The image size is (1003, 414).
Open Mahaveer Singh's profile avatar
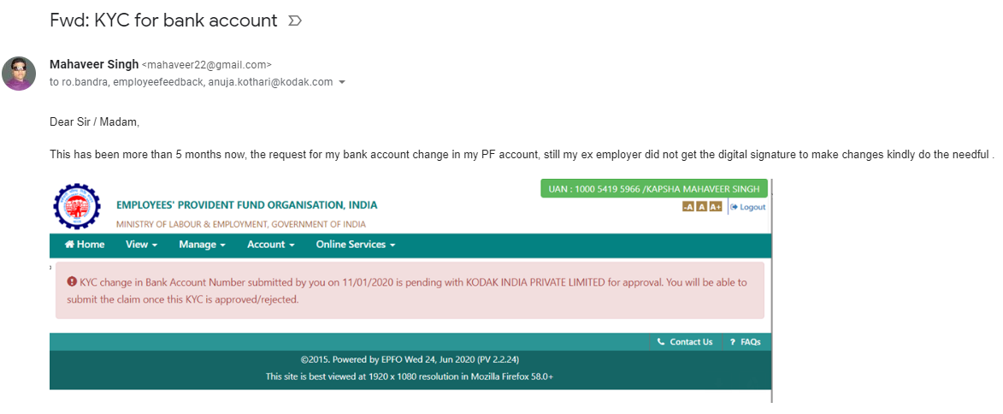(x=19, y=73)
